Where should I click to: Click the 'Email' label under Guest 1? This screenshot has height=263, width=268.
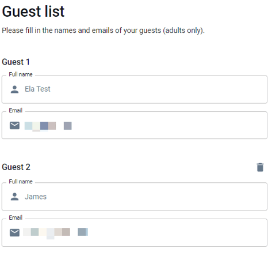click(x=16, y=110)
